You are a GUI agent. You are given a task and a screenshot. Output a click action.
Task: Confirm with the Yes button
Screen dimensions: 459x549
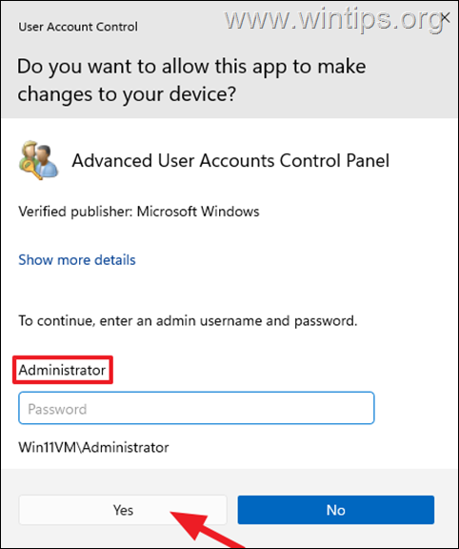coord(123,510)
